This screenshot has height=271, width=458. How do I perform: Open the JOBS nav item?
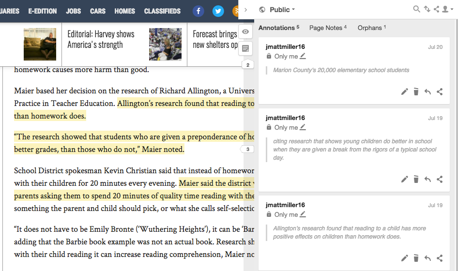pyautogui.click(x=73, y=11)
